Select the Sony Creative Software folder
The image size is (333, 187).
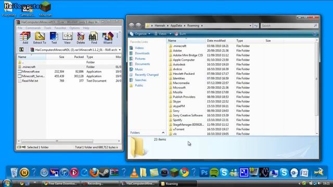pos(187,115)
